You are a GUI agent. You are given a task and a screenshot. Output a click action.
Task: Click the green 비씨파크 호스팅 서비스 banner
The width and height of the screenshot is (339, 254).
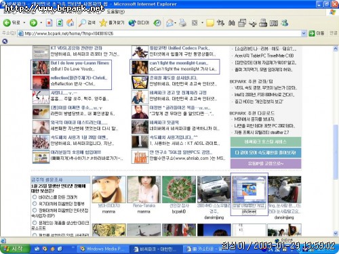[266, 142]
